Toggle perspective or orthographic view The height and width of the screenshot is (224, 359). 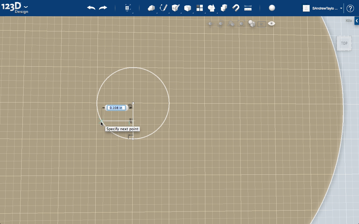(262, 24)
